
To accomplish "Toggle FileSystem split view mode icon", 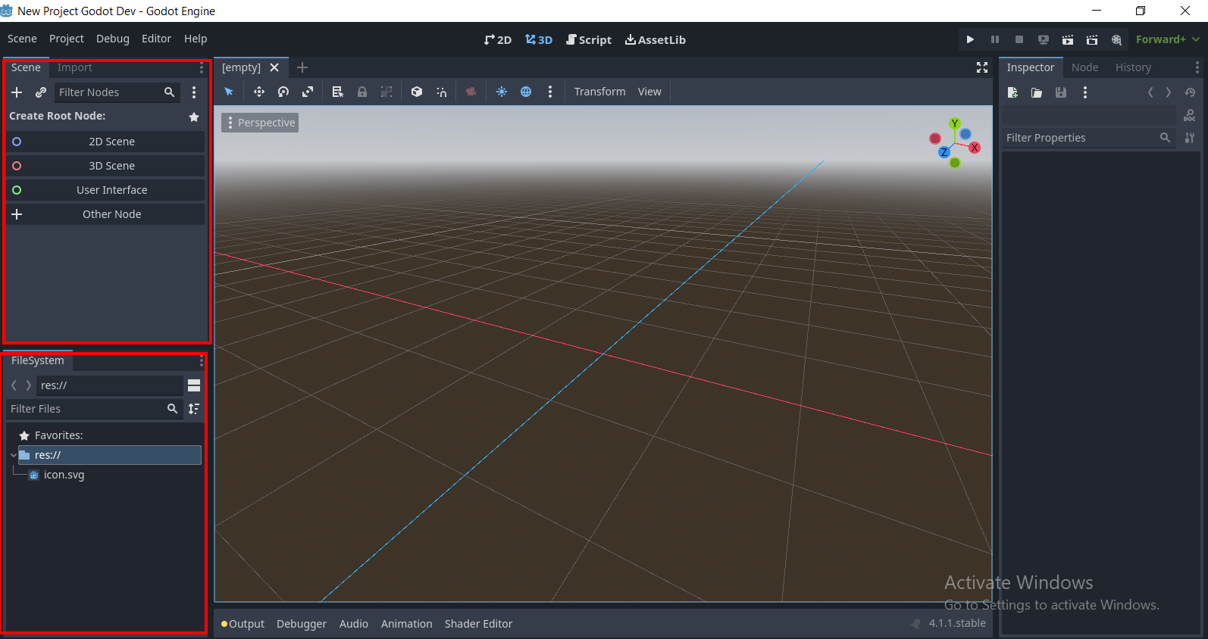I will click(x=194, y=385).
